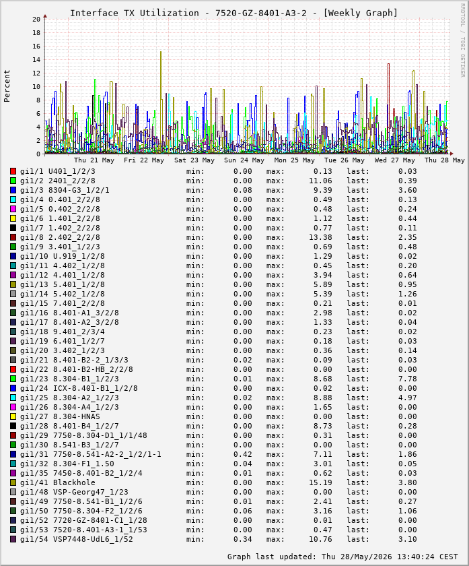Image resolution: width=469 pixels, height=566 pixels.
Task: Click the max value 15.19 for Blackhole
Action: 320,482
